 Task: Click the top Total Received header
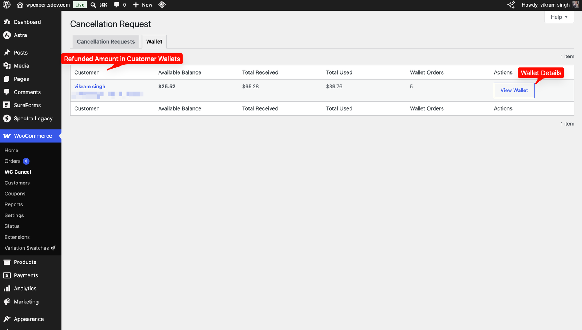(260, 72)
